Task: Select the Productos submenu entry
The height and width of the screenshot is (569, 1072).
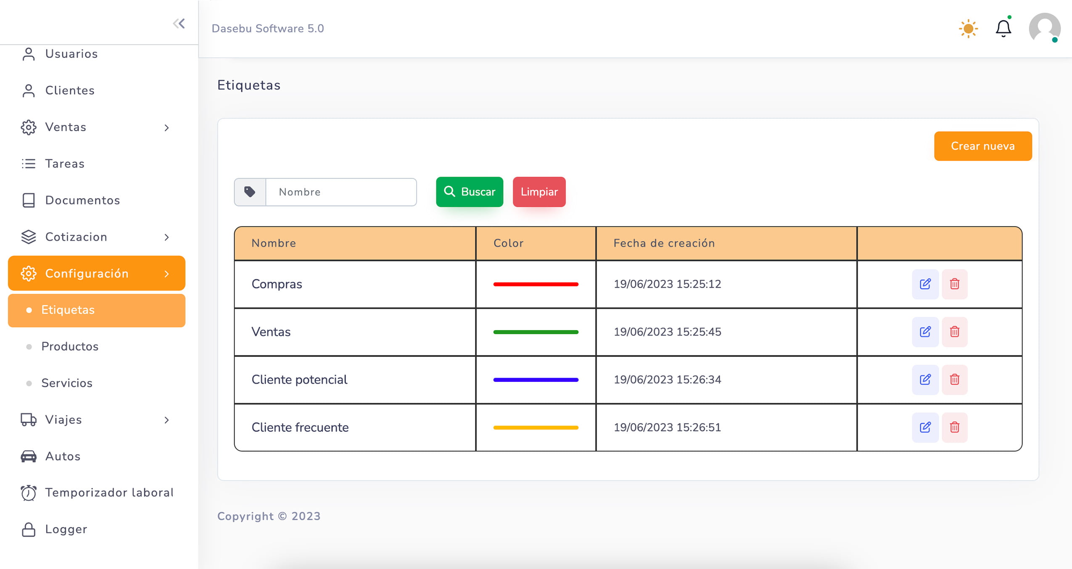Action: coord(97,347)
